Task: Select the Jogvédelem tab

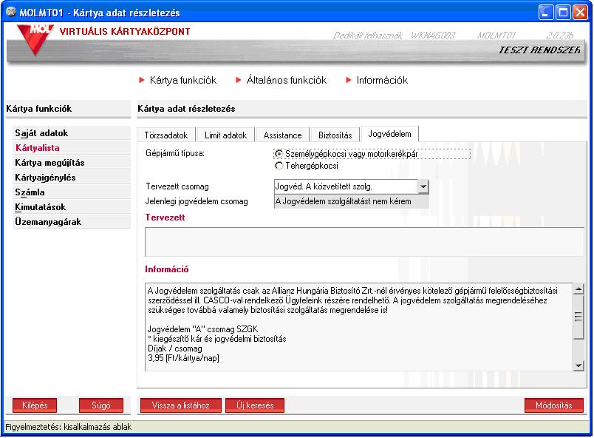Action: coord(390,134)
